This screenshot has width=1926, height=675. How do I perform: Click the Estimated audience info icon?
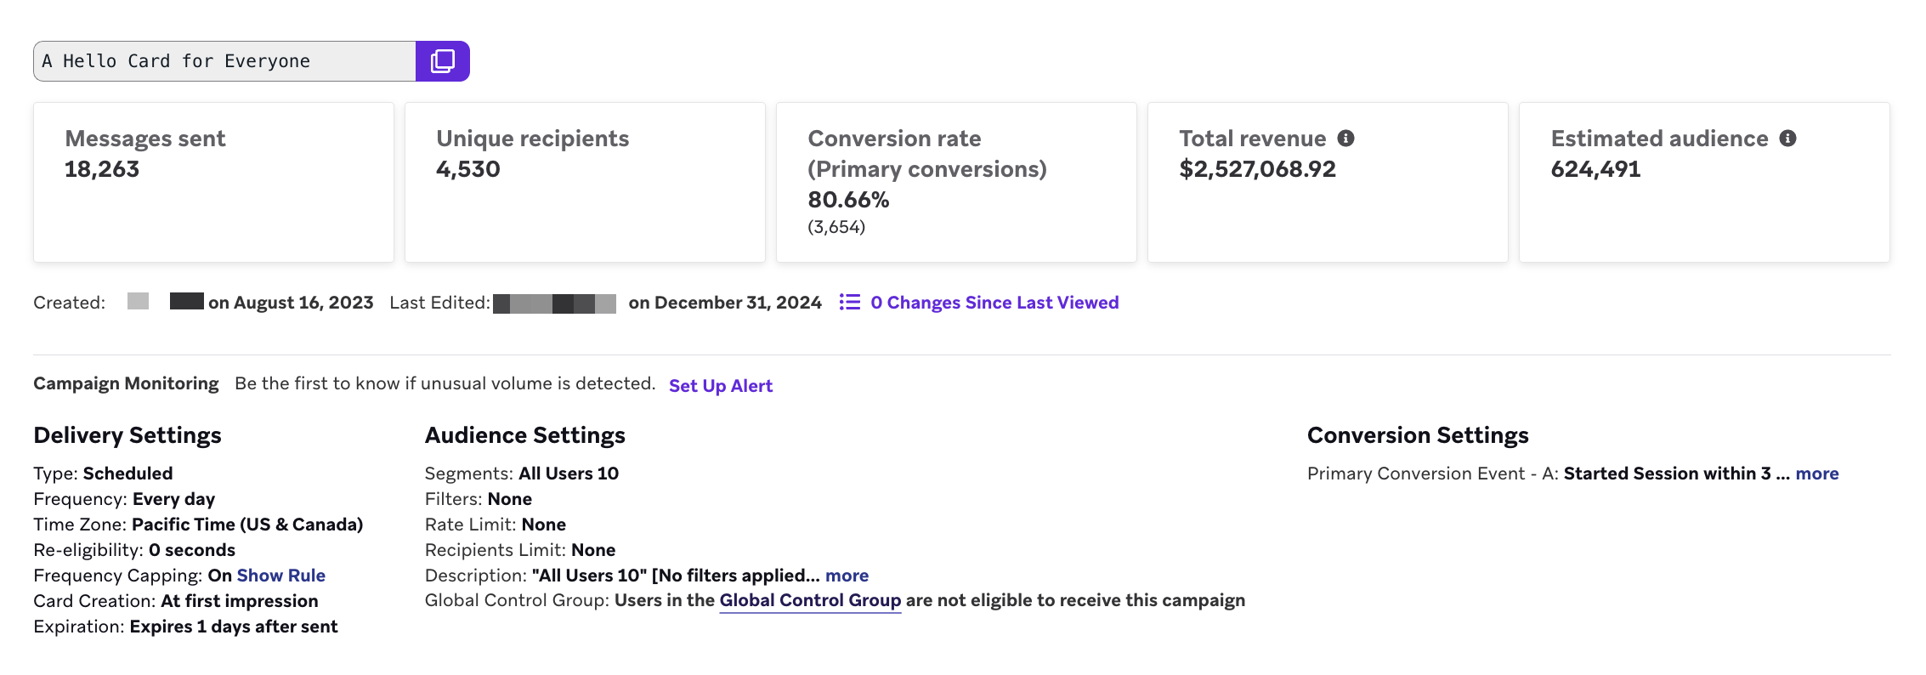(1787, 139)
